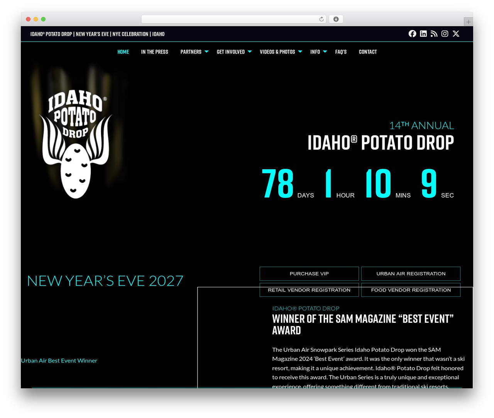Click the SAM Magazine Best Event Award heading
The width and height of the screenshot is (494, 418).
[363, 325]
